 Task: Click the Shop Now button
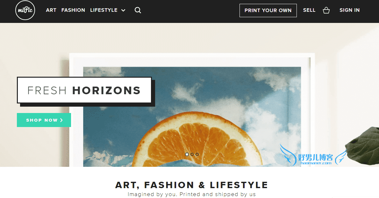(44, 120)
